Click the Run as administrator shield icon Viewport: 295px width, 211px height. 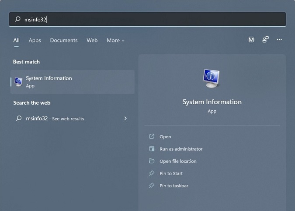pyautogui.click(x=152, y=149)
